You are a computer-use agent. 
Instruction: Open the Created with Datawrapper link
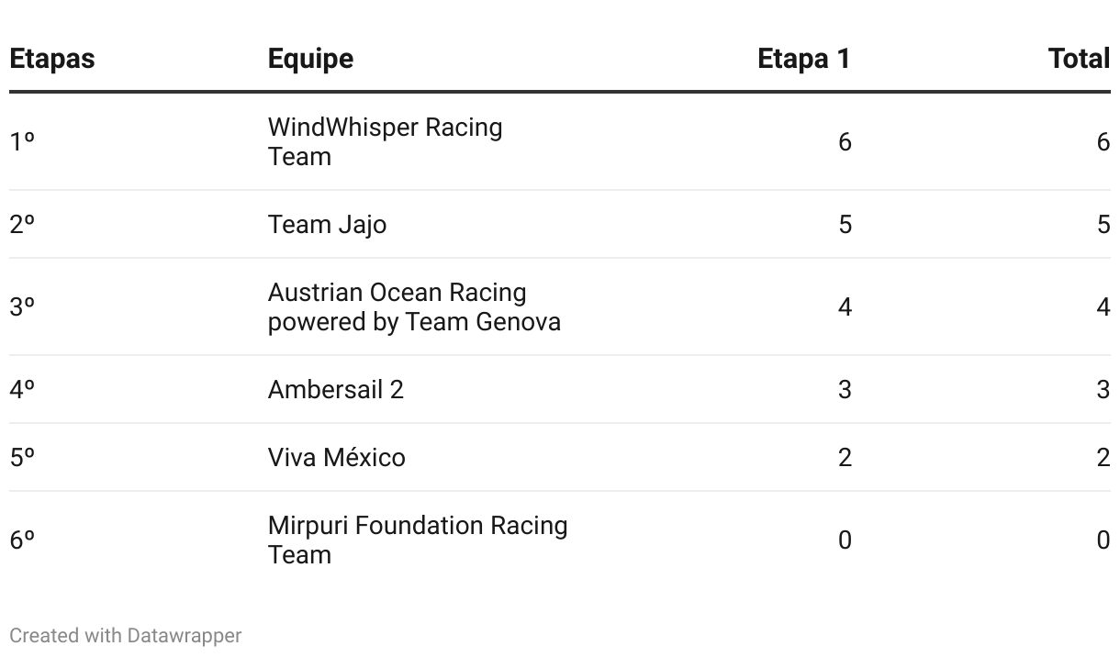tap(126, 635)
